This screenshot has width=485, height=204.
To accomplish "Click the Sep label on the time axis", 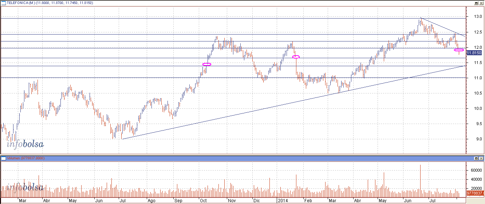I will coord(178,200).
